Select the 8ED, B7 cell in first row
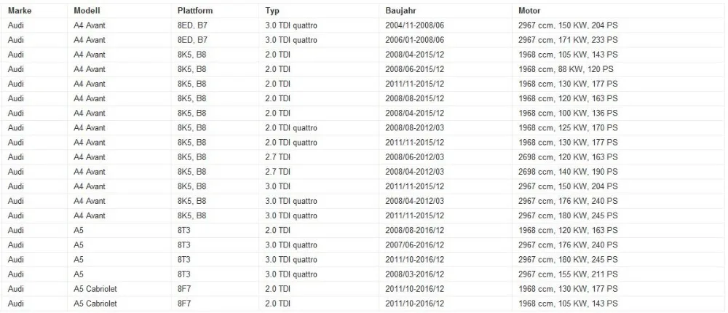The width and height of the screenshot is (728, 313). pyautogui.click(x=215, y=25)
